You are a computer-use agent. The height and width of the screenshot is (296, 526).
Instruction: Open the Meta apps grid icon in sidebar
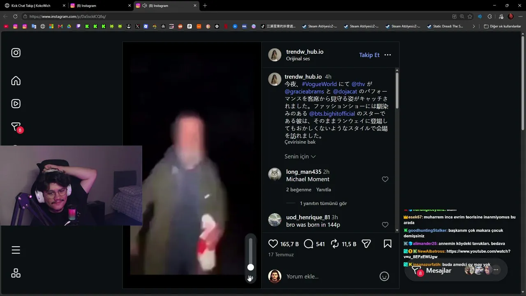point(16,273)
